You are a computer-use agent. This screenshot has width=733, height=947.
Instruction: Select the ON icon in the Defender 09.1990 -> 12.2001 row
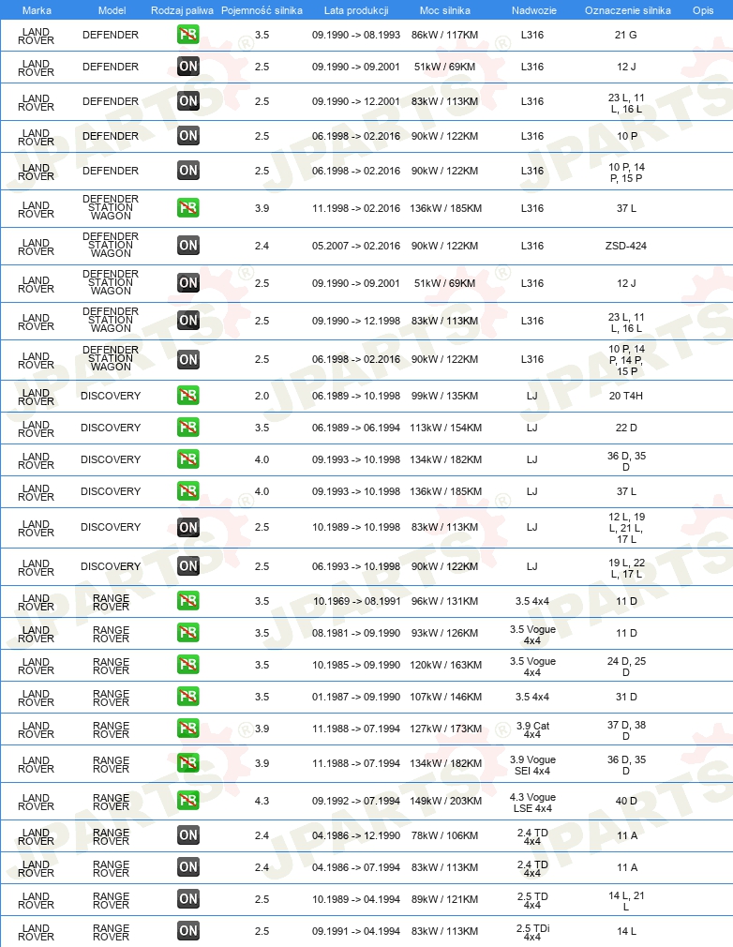187,101
